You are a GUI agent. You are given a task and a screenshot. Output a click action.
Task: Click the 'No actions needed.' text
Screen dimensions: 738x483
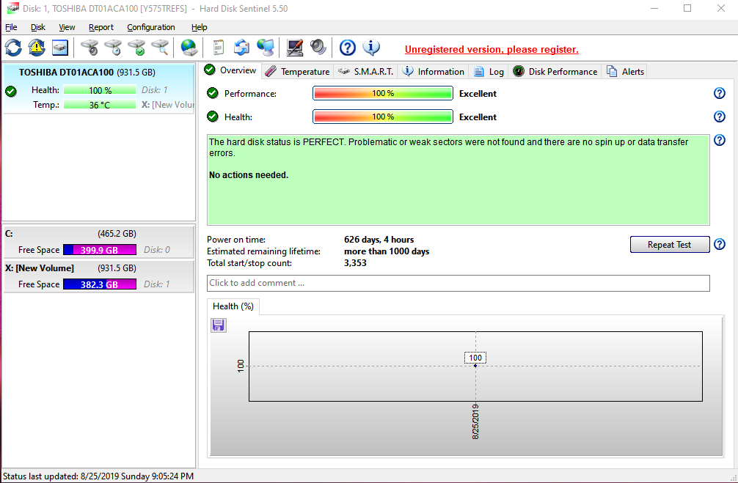(249, 175)
